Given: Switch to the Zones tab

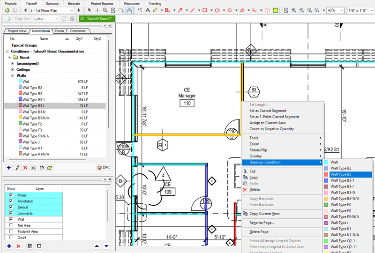Looking at the screenshot, I should [x=59, y=31].
